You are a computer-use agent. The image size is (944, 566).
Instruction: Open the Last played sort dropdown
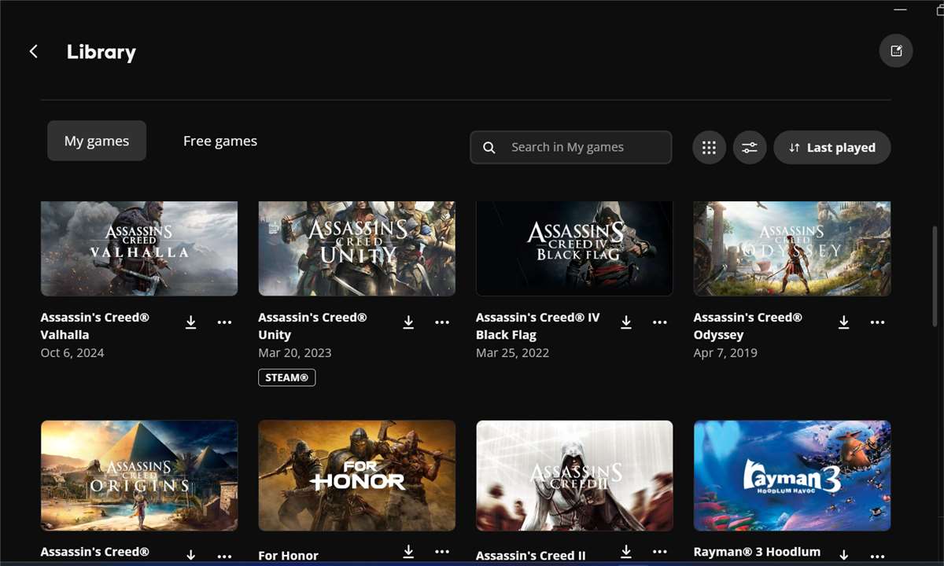[832, 147]
